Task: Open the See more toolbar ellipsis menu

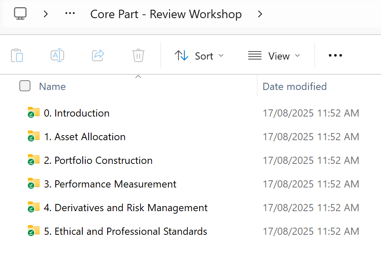Action: pyautogui.click(x=335, y=56)
